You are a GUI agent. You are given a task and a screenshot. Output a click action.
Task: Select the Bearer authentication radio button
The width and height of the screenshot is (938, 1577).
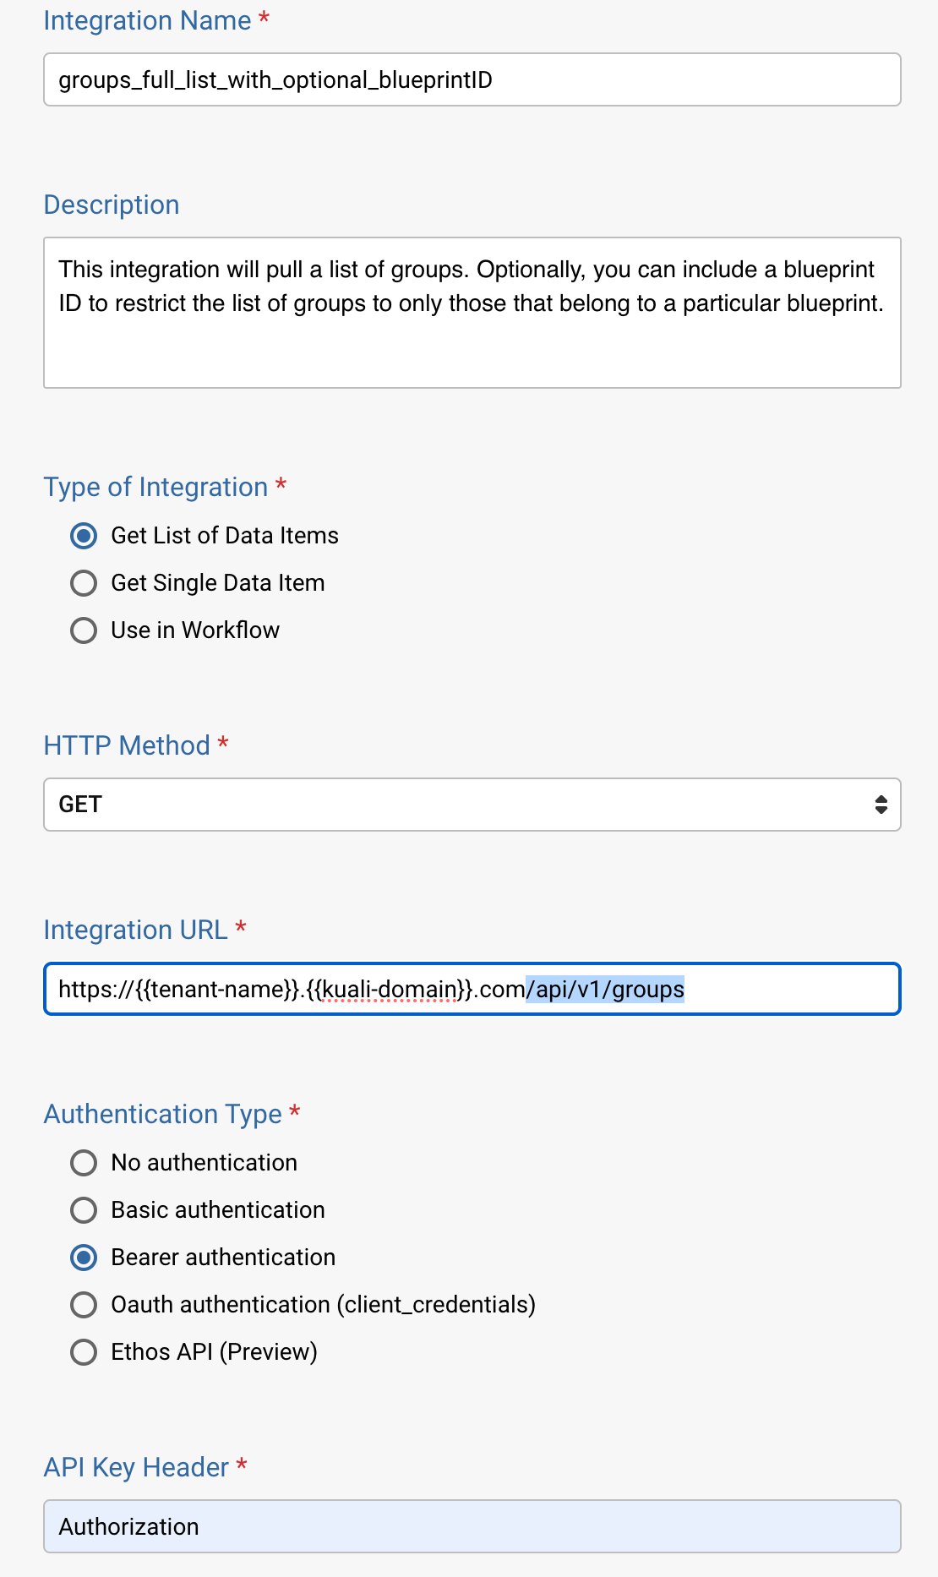84,1258
